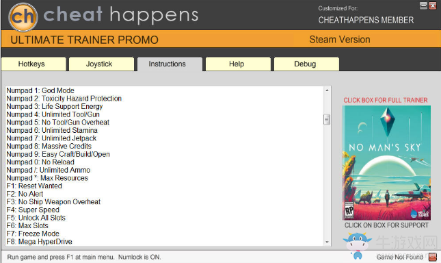441x263 pixels.
Task: Close the trainer window
Action: [x=433, y=5]
